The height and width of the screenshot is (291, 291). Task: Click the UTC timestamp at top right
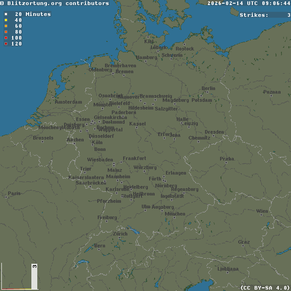pyautogui.click(x=249, y=3)
